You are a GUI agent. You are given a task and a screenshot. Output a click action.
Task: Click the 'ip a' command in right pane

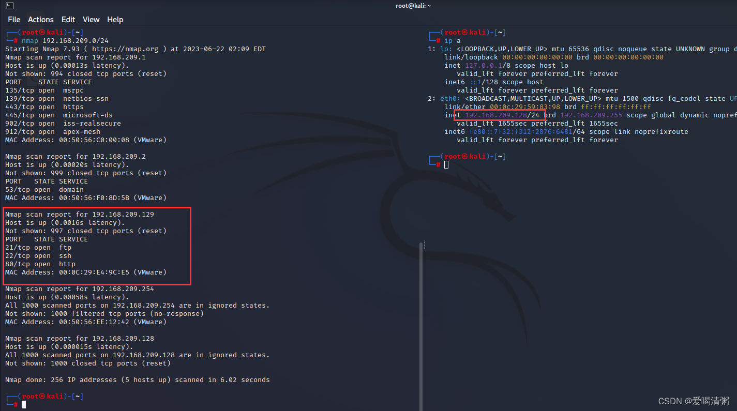(x=452, y=40)
